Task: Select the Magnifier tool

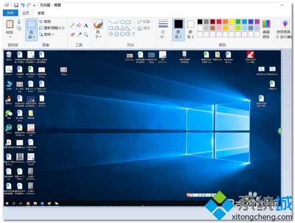Action: tap(86, 35)
